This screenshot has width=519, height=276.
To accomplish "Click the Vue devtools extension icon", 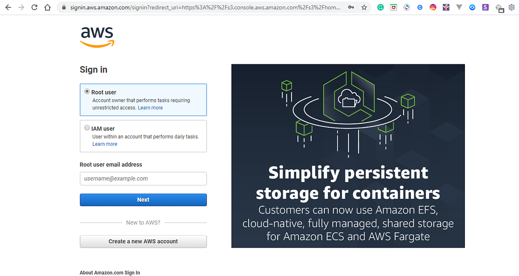I will 459,7.
